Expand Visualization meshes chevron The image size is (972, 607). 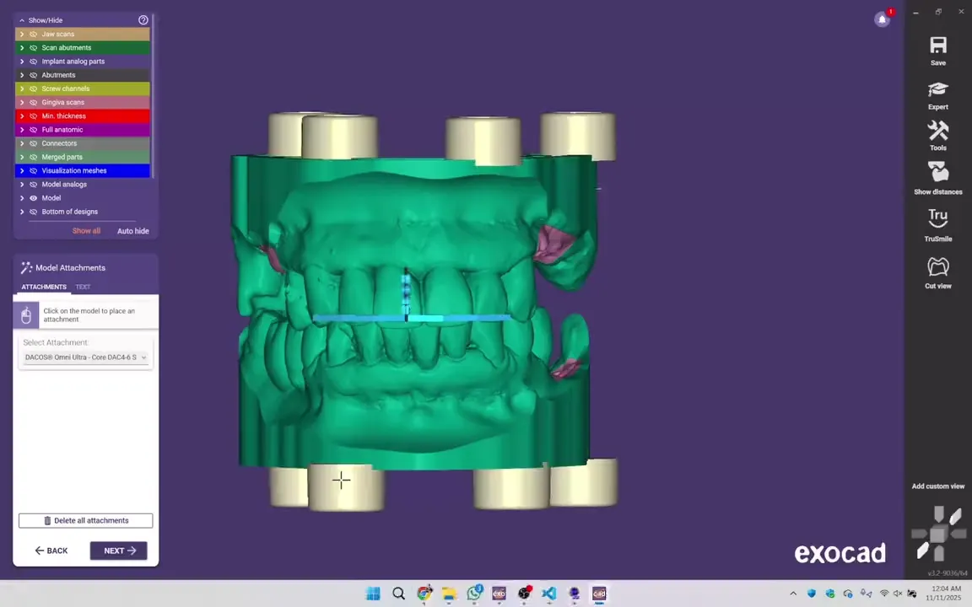coord(22,170)
